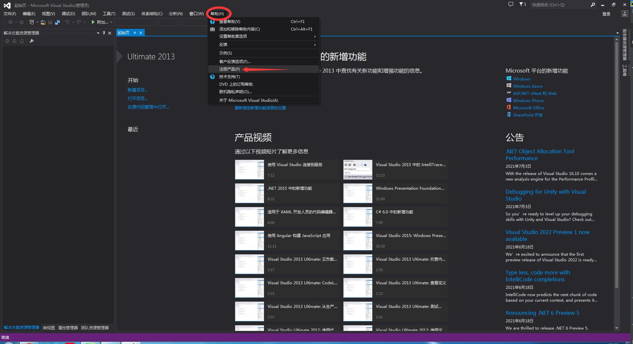
Task: Open the C# 6.0 new features video thumbnail
Action: tap(358, 217)
